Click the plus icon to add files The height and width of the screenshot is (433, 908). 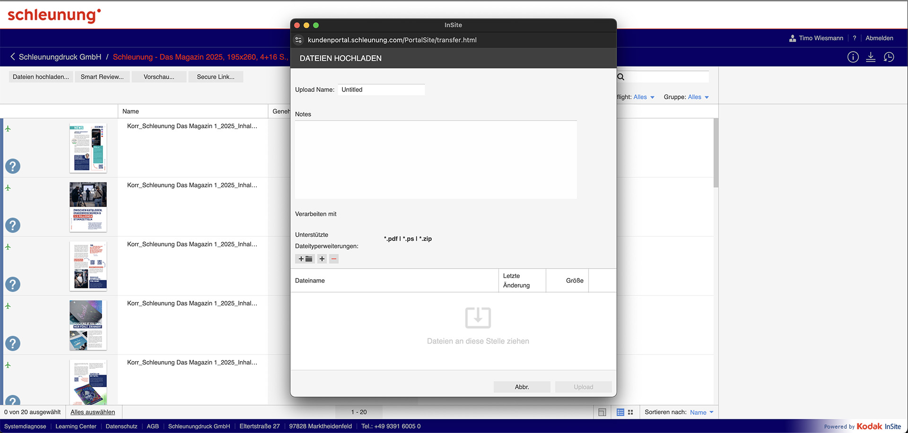point(322,259)
